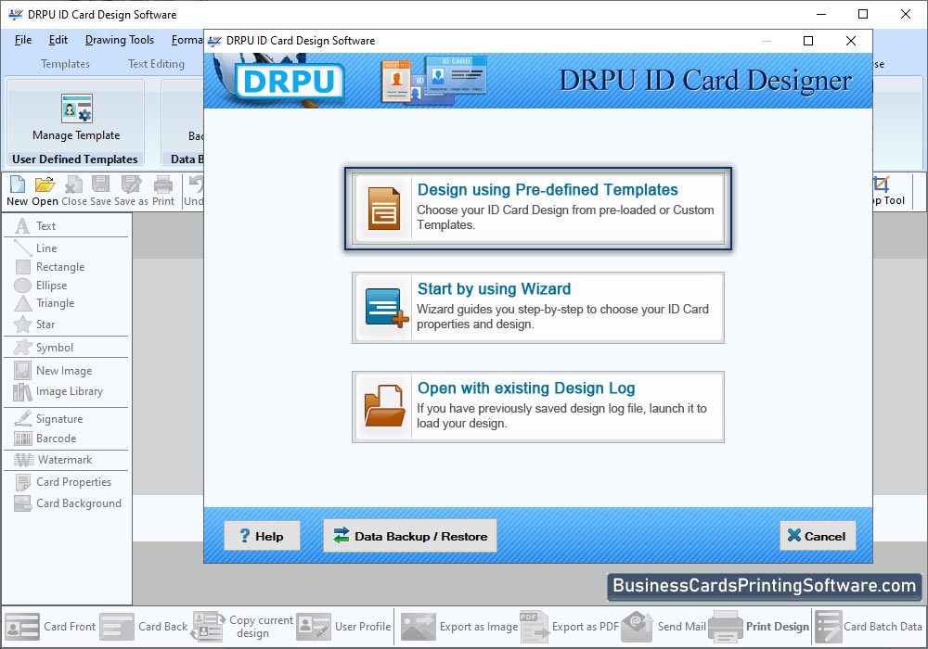Add a Watermark to card
The height and width of the screenshot is (649, 928).
click(66, 460)
